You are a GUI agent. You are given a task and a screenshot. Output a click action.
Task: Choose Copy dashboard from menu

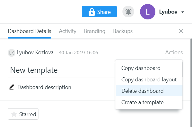(x=149, y=68)
